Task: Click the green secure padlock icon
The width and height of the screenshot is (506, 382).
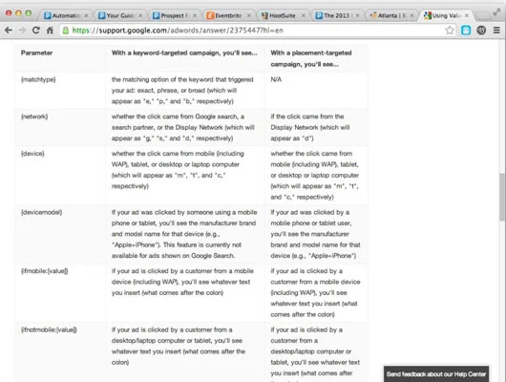Action: coord(66,31)
